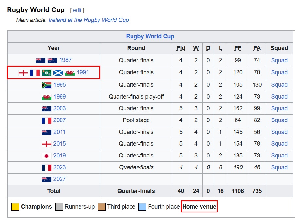The image size is (299, 221).
Task: Click the Scotland flag in 1991 row
Action: click(58, 73)
